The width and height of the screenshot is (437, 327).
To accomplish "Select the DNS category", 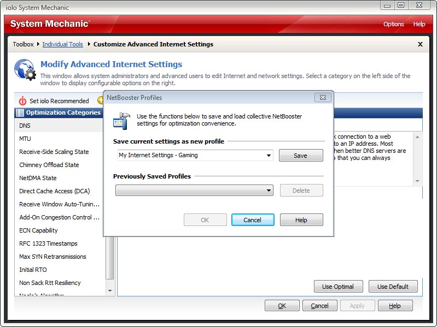I will pos(59,126).
